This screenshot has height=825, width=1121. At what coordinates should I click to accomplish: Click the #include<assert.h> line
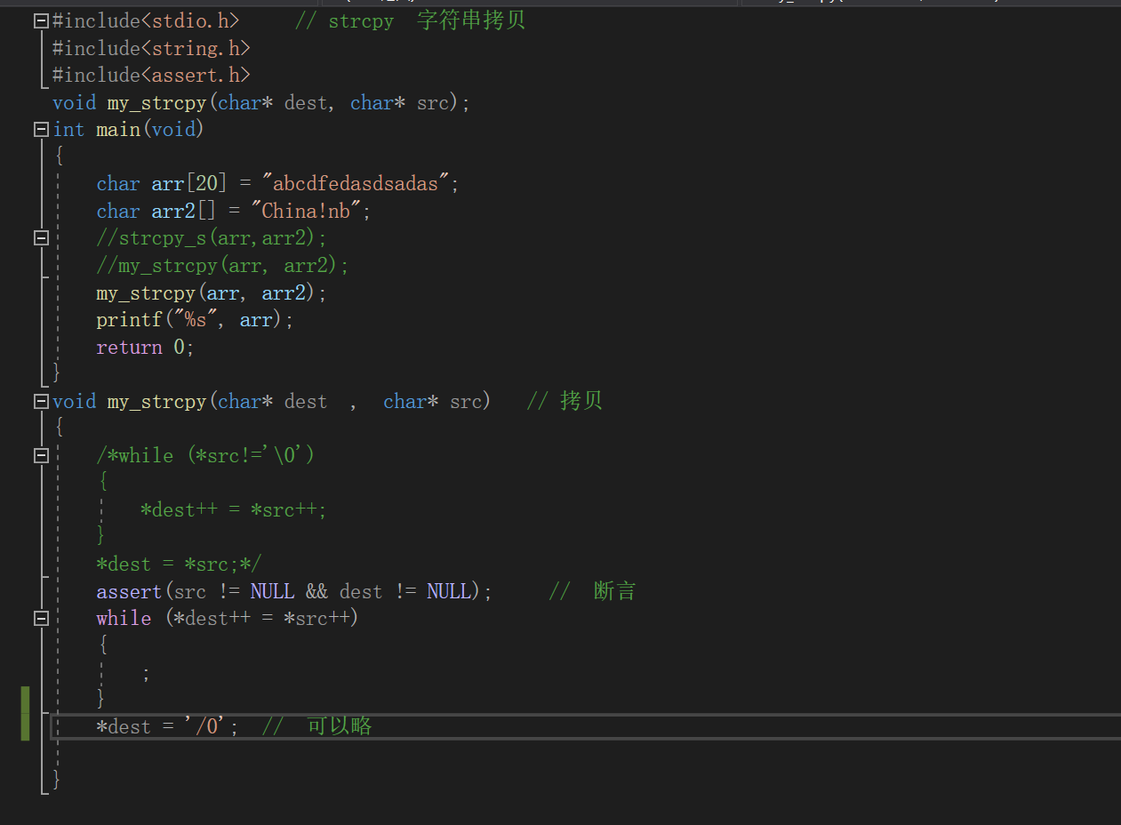(x=151, y=75)
